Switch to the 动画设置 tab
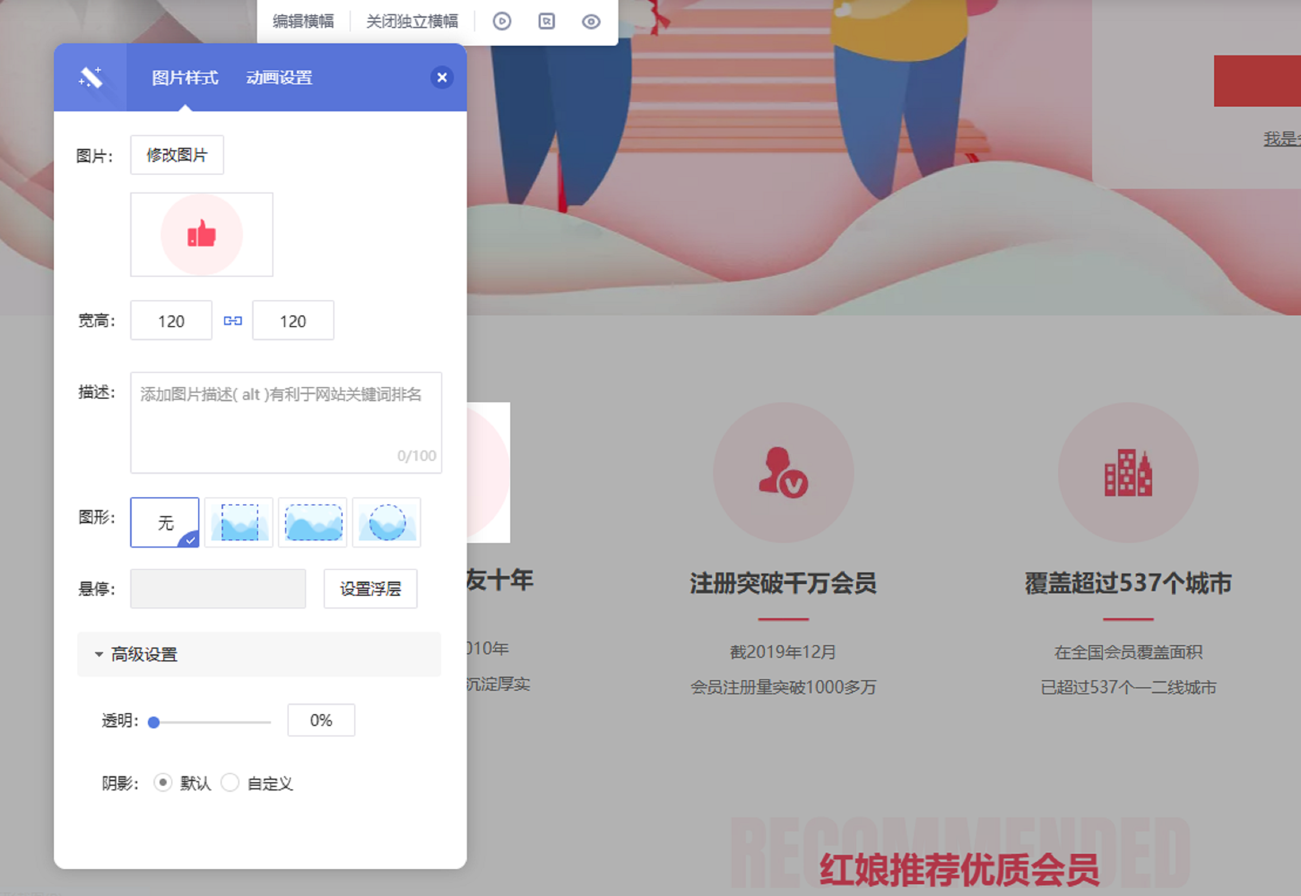 pos(279,78)
